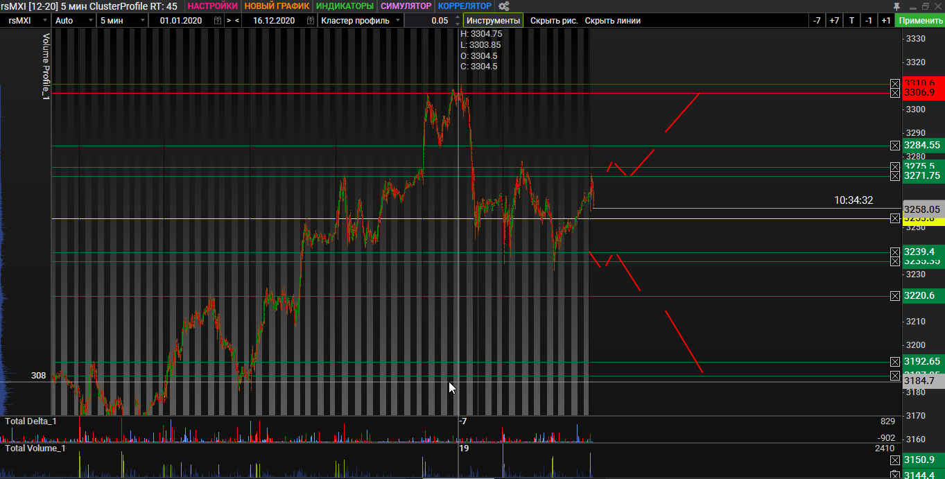Viewport: 945px width, 479px height.
Task: Delete the 3192.65 level line via X box
Action: tap(895, 362)
